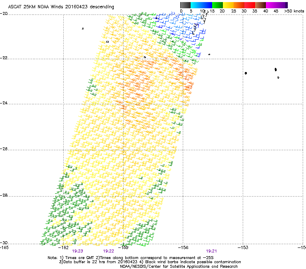The image size is (306, 269).
Task: Click the gray 0-5 knots color swatch
Action: click(185, 5)
